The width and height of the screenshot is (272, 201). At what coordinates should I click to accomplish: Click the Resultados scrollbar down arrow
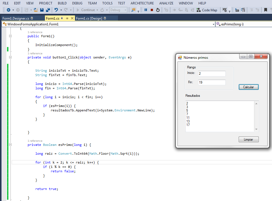256,129
